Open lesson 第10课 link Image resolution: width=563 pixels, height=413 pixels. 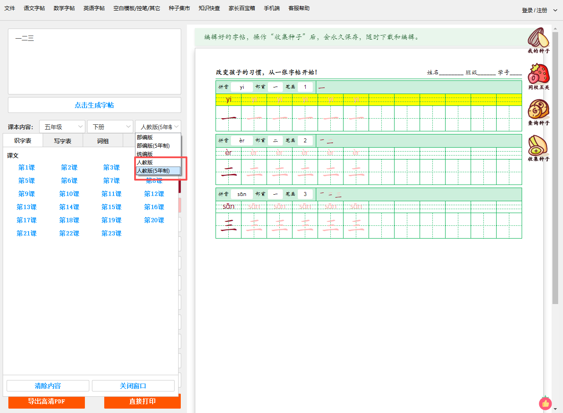69,194
